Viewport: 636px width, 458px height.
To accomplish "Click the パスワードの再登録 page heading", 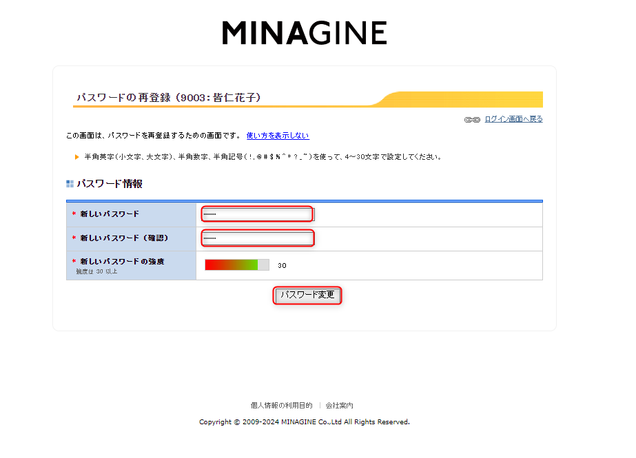I will [x=169, y=98].
